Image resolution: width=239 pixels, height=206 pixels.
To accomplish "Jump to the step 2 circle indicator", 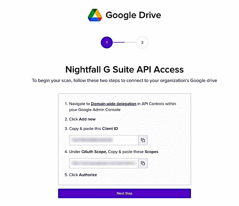I will coord(142,42).
